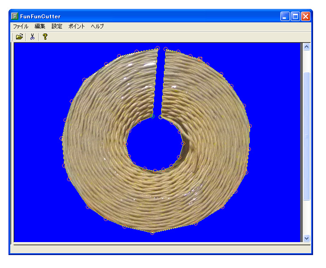The image size is (326, 268).
Task: Open the ポイント menu
Action: (x=76, y=26)
